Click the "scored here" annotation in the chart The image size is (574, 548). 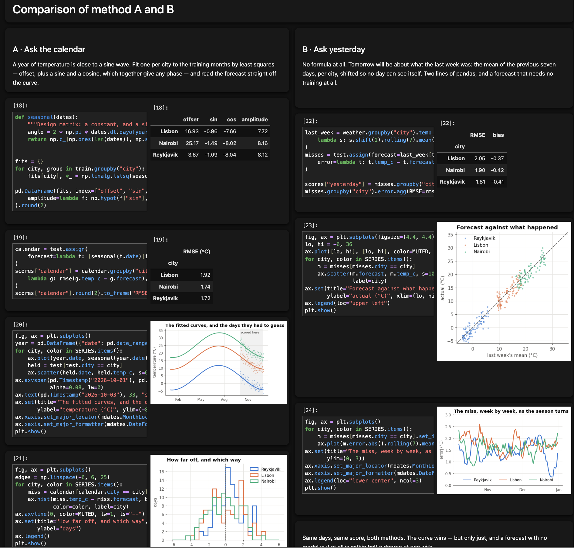click(x=250, y=332)
